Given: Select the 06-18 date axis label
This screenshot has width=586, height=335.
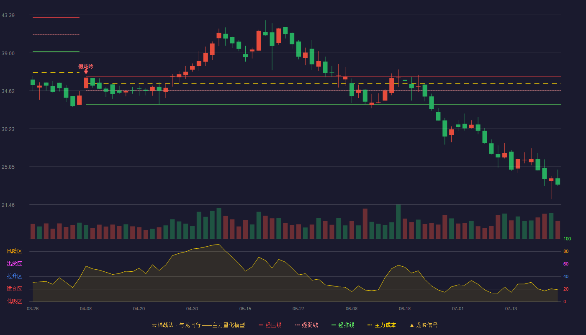Looking at the screenshot, I should click(405, 309).
